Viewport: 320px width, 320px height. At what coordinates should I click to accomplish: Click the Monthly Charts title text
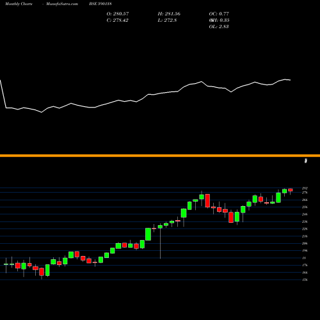pos(19,4)
